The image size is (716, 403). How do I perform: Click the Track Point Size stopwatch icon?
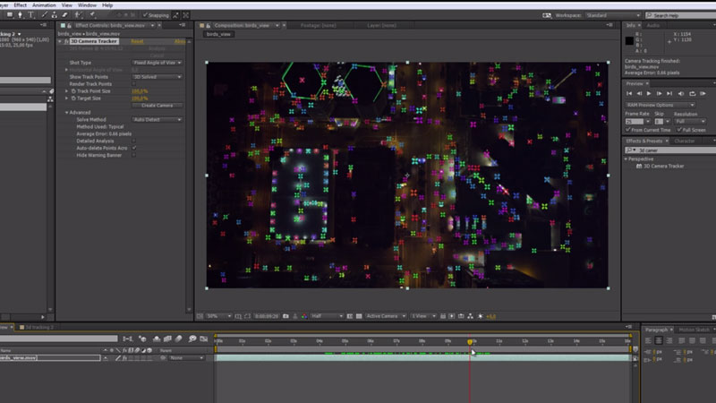tap(72, 91)
